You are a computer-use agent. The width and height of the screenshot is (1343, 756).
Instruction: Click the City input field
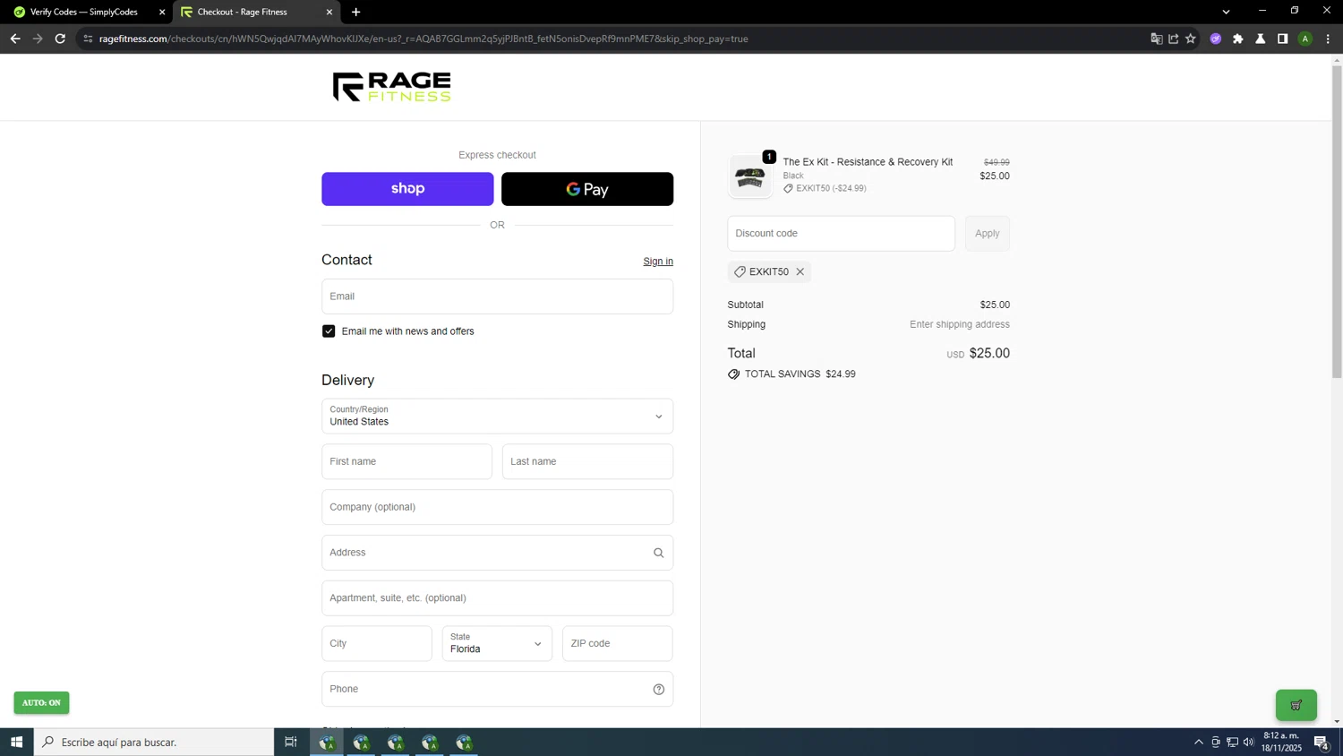(x=377, y=643)
